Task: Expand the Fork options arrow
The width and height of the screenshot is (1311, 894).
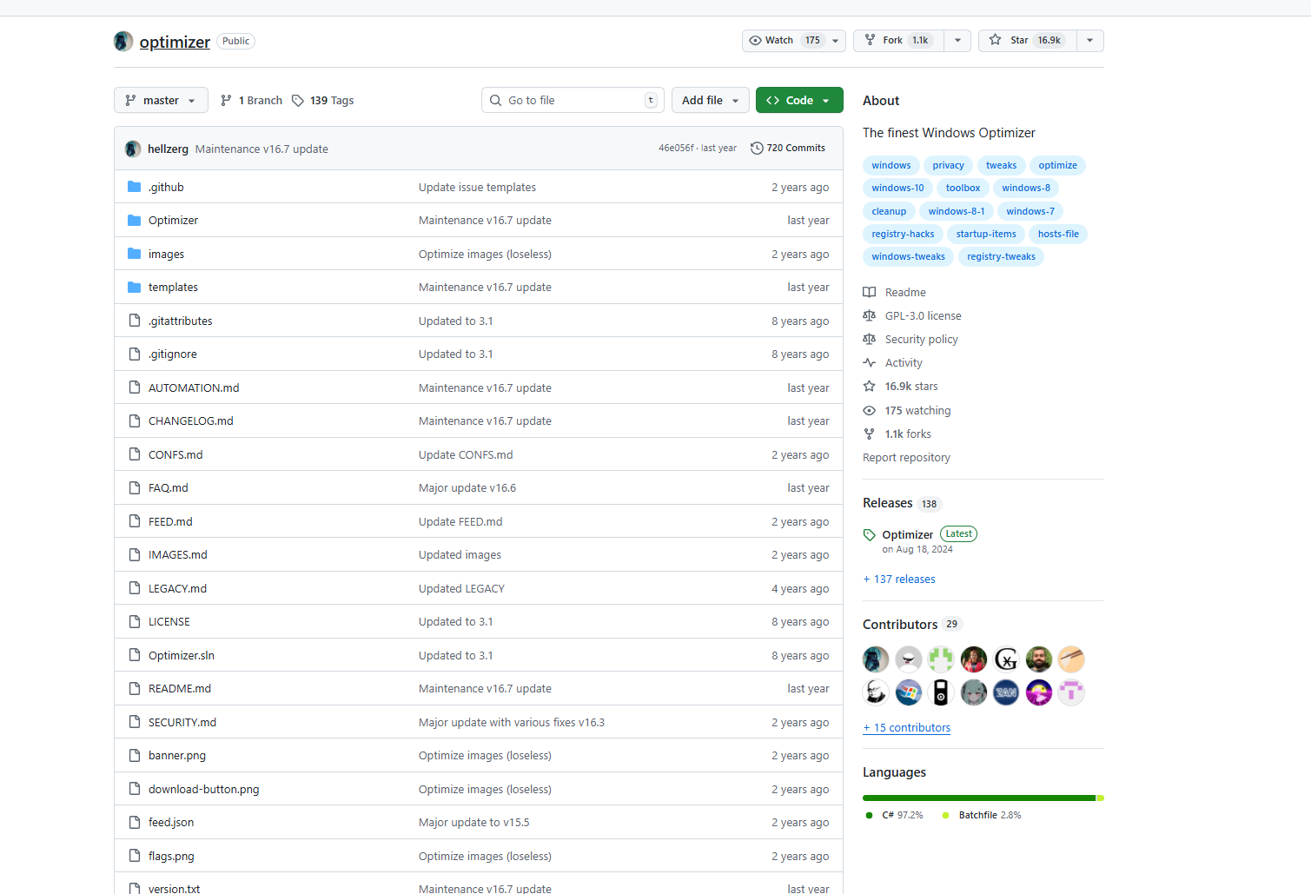Action: (957, 41)
